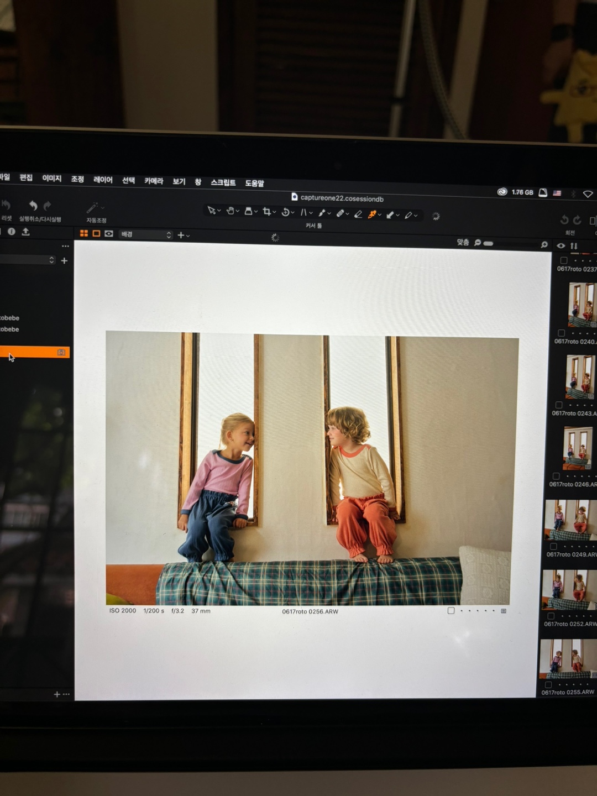
Task: Select the Crop cursor tool
Action: [266, 211]
